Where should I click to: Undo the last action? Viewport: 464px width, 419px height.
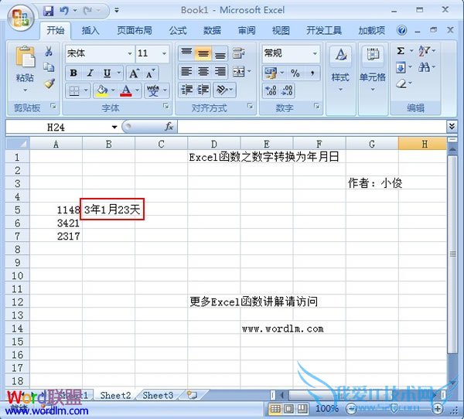pos(64,11)
